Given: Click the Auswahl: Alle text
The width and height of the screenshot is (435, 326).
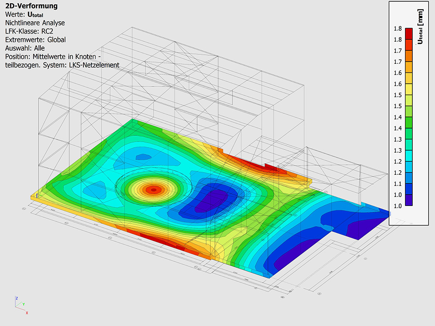Looking at the screenshot, I should (x=25, y=48).
